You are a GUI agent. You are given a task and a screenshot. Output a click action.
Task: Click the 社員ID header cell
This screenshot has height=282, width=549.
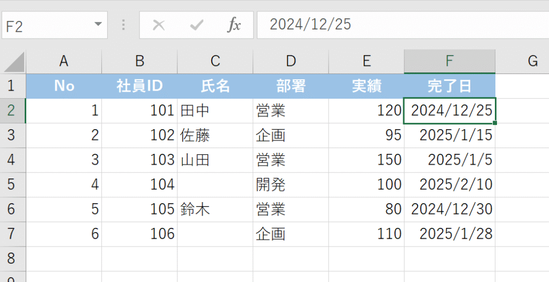139,86
